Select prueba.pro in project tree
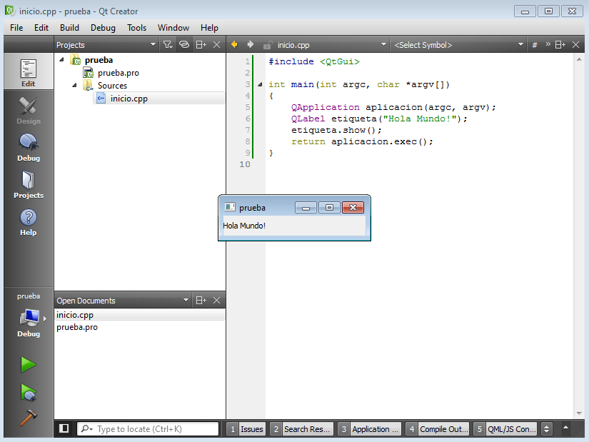The image size is (589, 442). point(119,73)
